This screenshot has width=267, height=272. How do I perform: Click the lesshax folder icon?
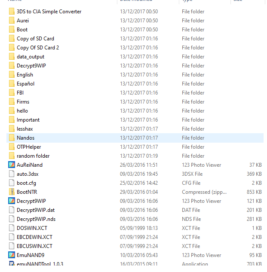click(12, 129)
